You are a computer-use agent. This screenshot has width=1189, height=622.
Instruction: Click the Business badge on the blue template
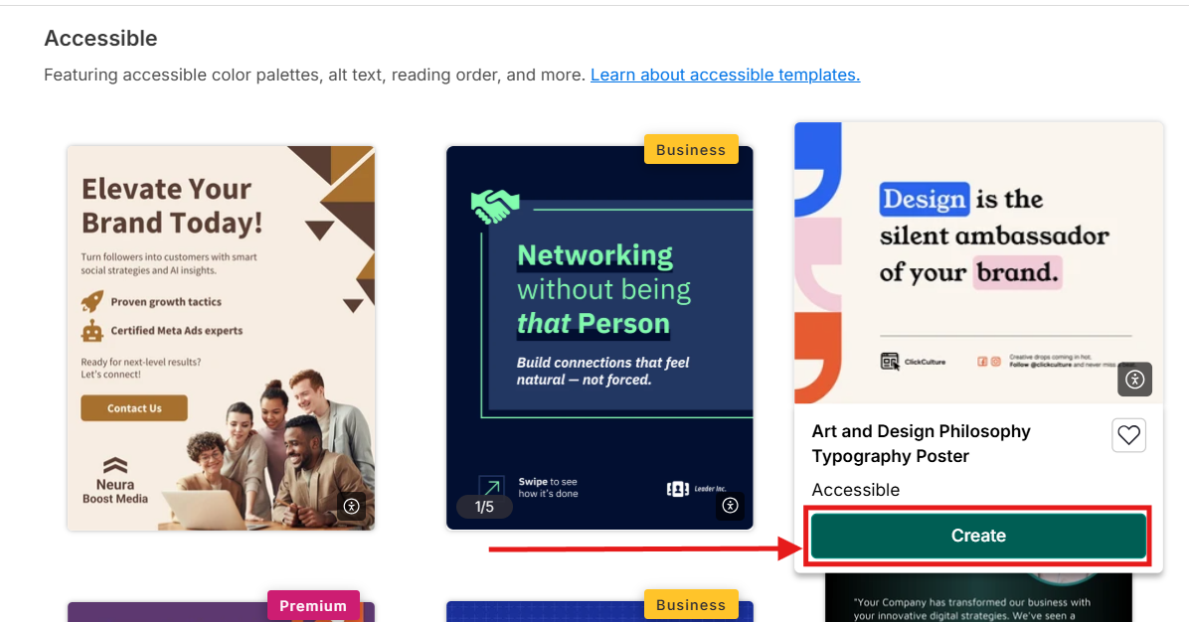691,604
